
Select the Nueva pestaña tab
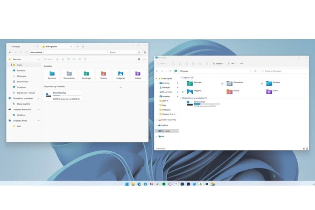[x=57, y=46]
